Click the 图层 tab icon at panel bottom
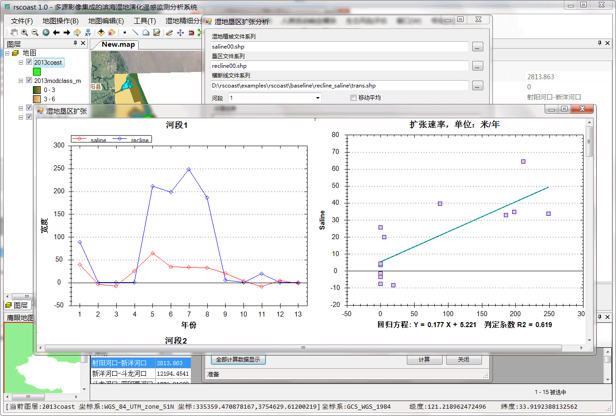Image resolution: width=616 pixels, height=416 pixels. point(8,305)
